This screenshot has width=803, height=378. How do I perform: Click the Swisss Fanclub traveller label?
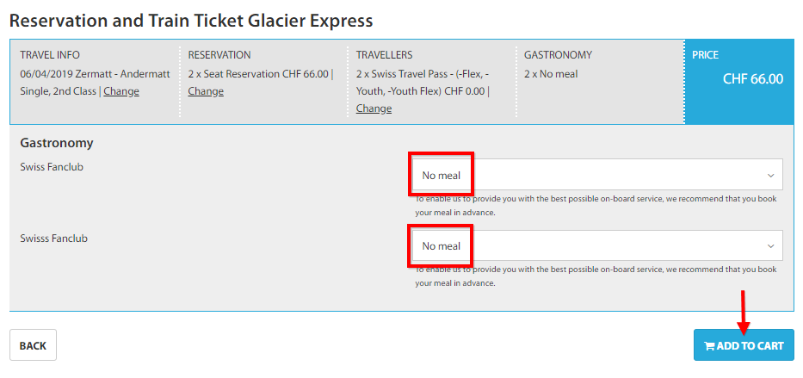point(53,239)
